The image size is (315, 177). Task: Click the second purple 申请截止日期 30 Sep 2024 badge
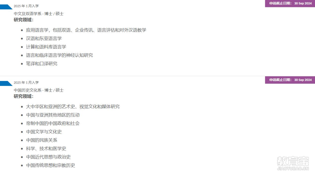pyautogui.click(x=290, y=80)
